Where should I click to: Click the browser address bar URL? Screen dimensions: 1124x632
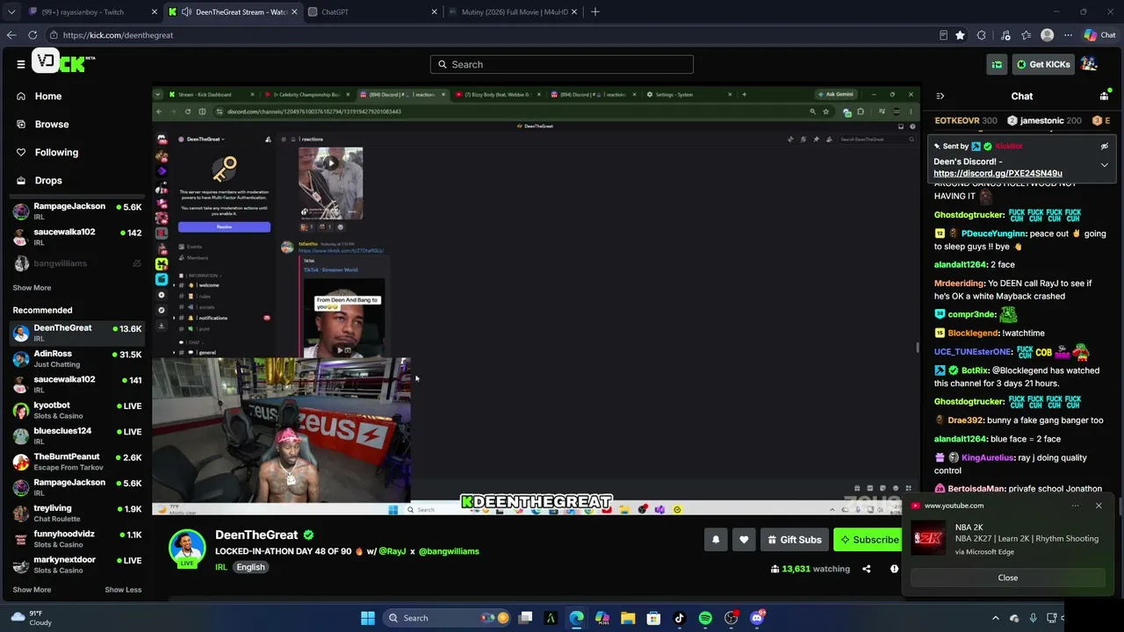pos(118,35)
